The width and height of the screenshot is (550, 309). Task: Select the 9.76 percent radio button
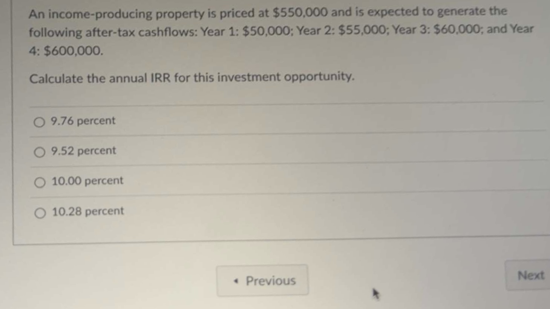pos(39,122)
